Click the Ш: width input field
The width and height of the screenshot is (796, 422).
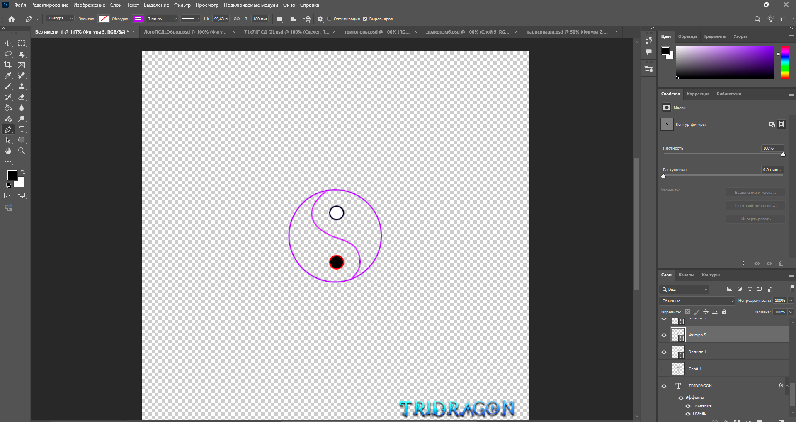click(x=221, y=19)
